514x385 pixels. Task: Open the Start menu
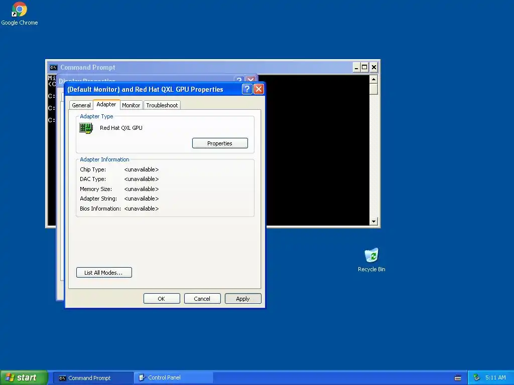(x=24, y=377)
